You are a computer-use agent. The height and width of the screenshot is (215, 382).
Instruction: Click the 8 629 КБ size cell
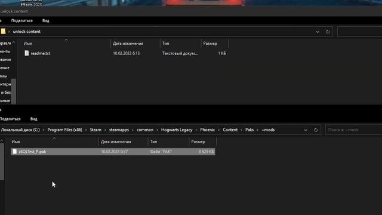coord(206,152)
